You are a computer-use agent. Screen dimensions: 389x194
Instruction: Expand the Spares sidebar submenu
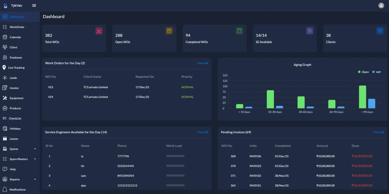35,149
